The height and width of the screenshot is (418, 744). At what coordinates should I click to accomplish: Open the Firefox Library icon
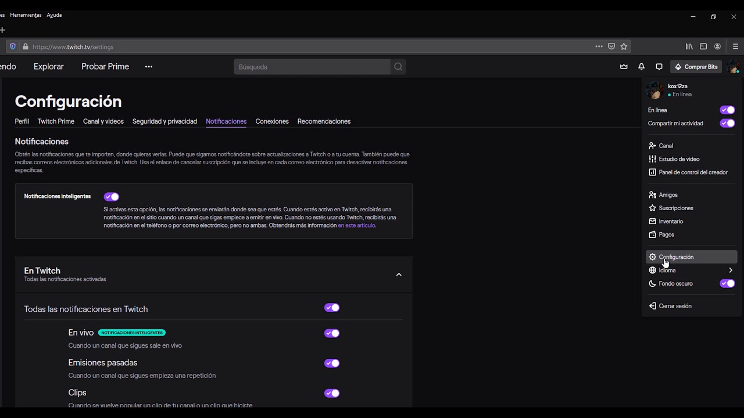[689, 46]
